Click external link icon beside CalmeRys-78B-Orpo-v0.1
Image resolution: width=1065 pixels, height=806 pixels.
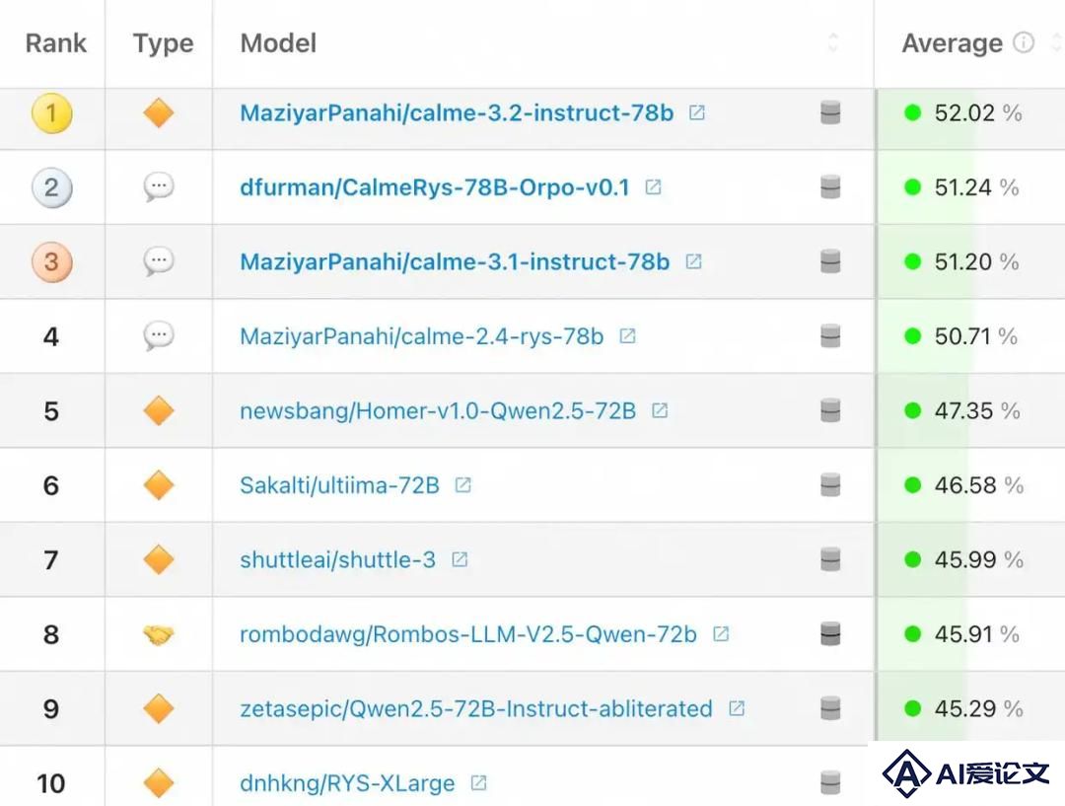coord(654,186)
